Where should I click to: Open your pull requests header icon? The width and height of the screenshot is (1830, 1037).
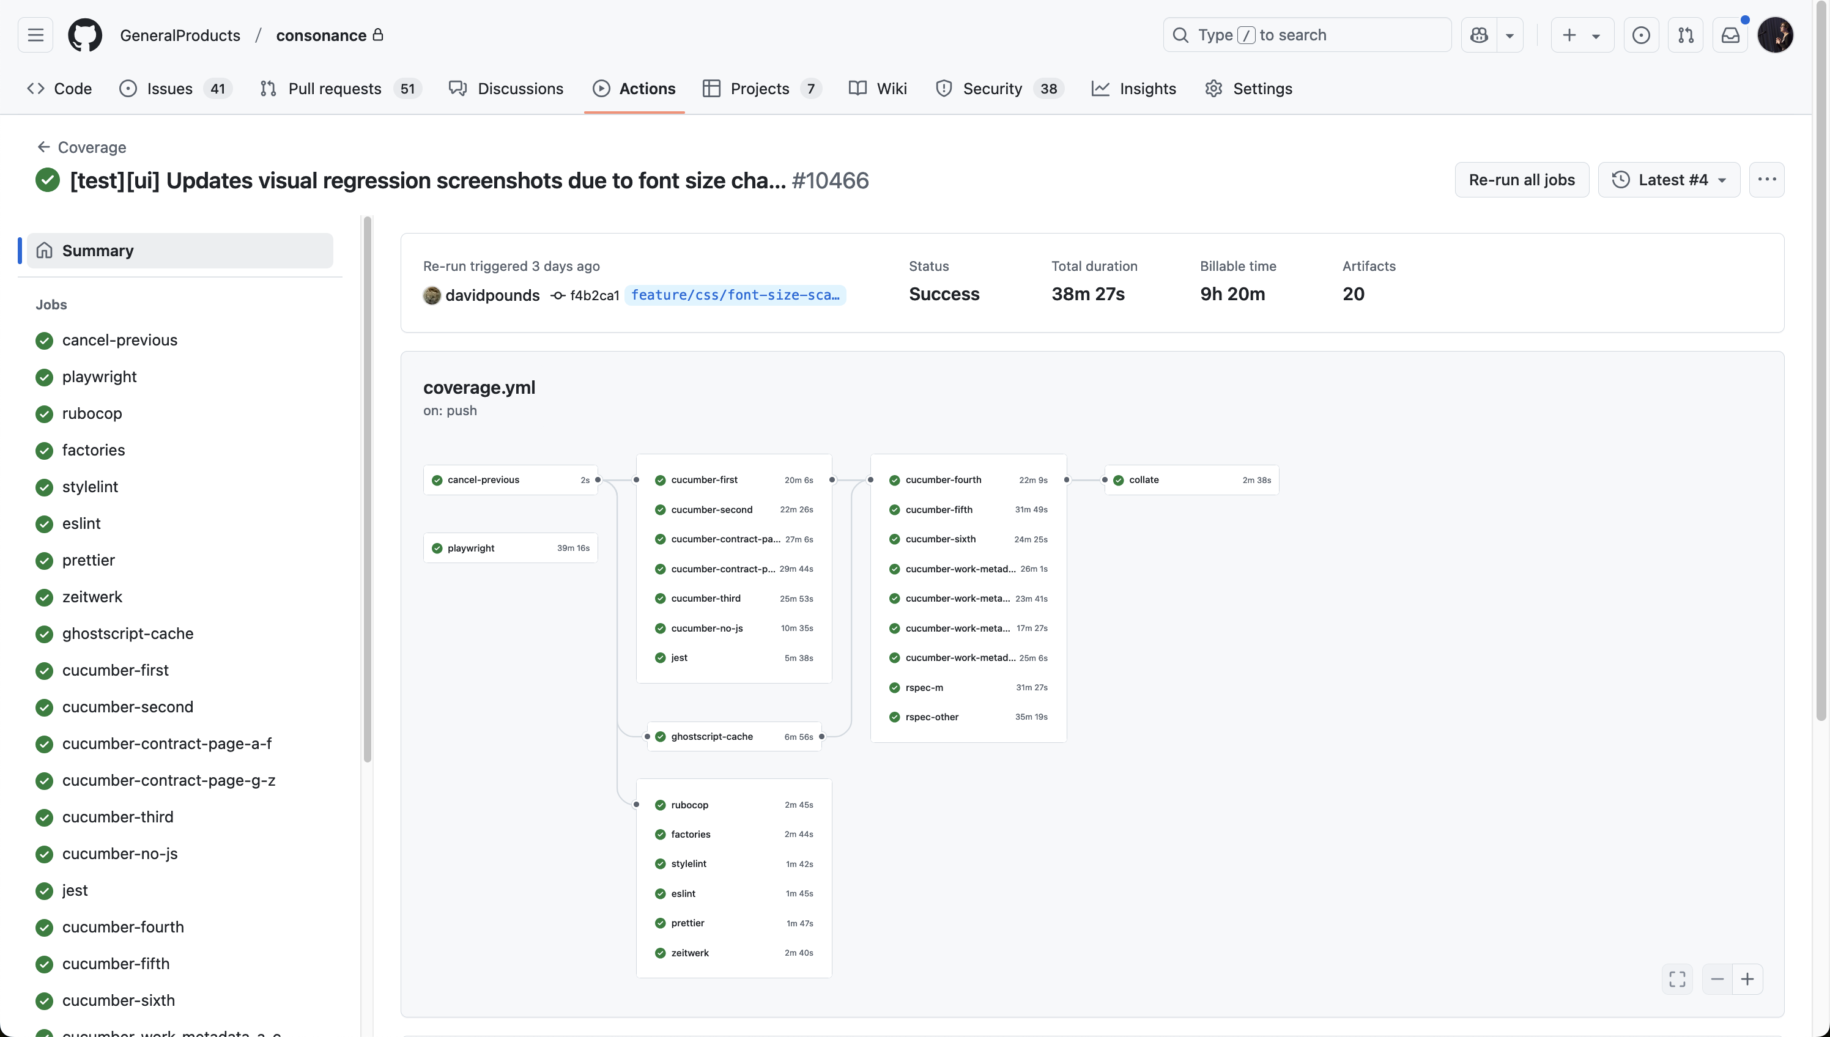[1686, 35]
